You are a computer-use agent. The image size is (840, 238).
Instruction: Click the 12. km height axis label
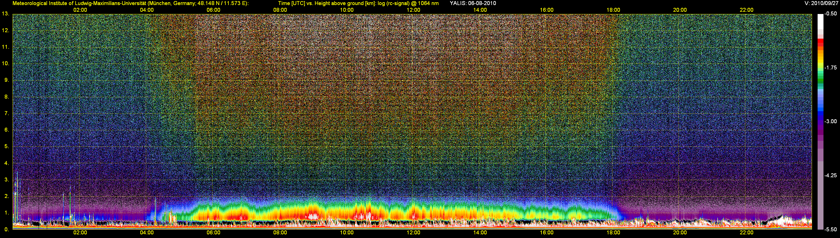tap(5, 30)
